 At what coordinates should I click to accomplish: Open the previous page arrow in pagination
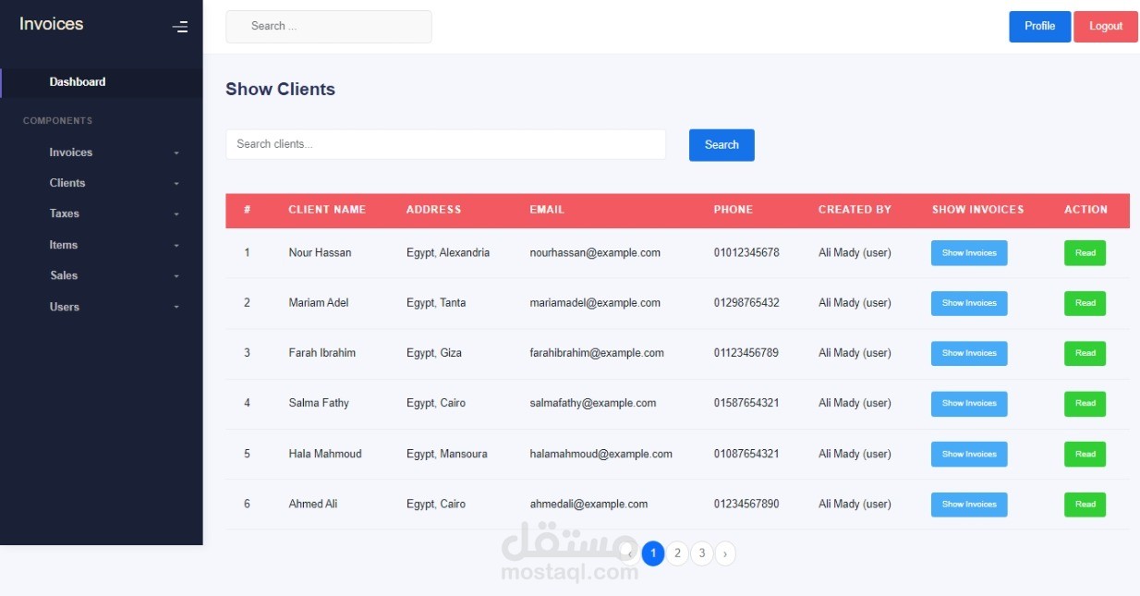tap(630, 553)
